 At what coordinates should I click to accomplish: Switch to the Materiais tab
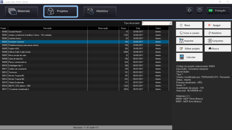(21, 11)
